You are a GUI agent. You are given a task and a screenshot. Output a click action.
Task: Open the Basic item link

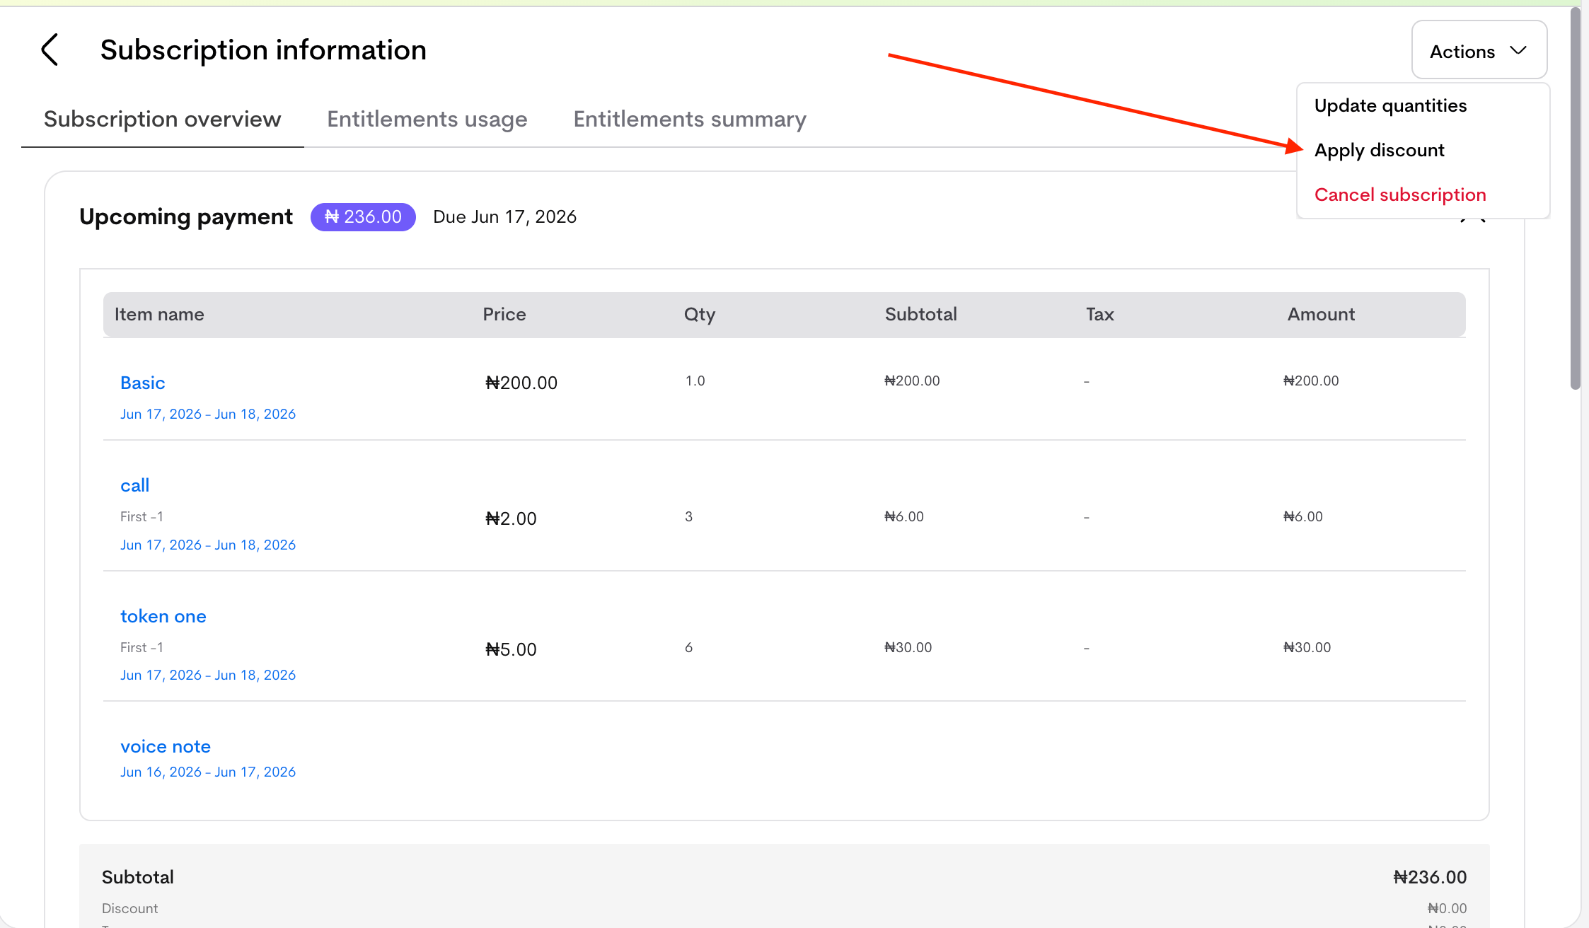point(142,383)
